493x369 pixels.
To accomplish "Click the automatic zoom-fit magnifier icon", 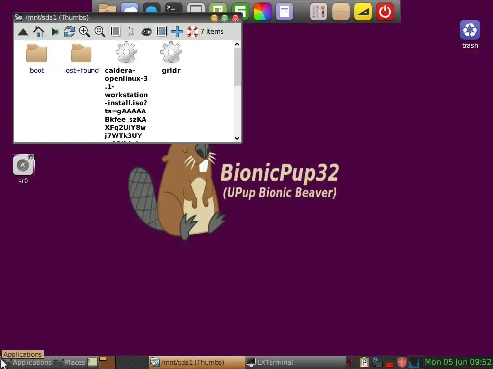I will coord(100,32).
